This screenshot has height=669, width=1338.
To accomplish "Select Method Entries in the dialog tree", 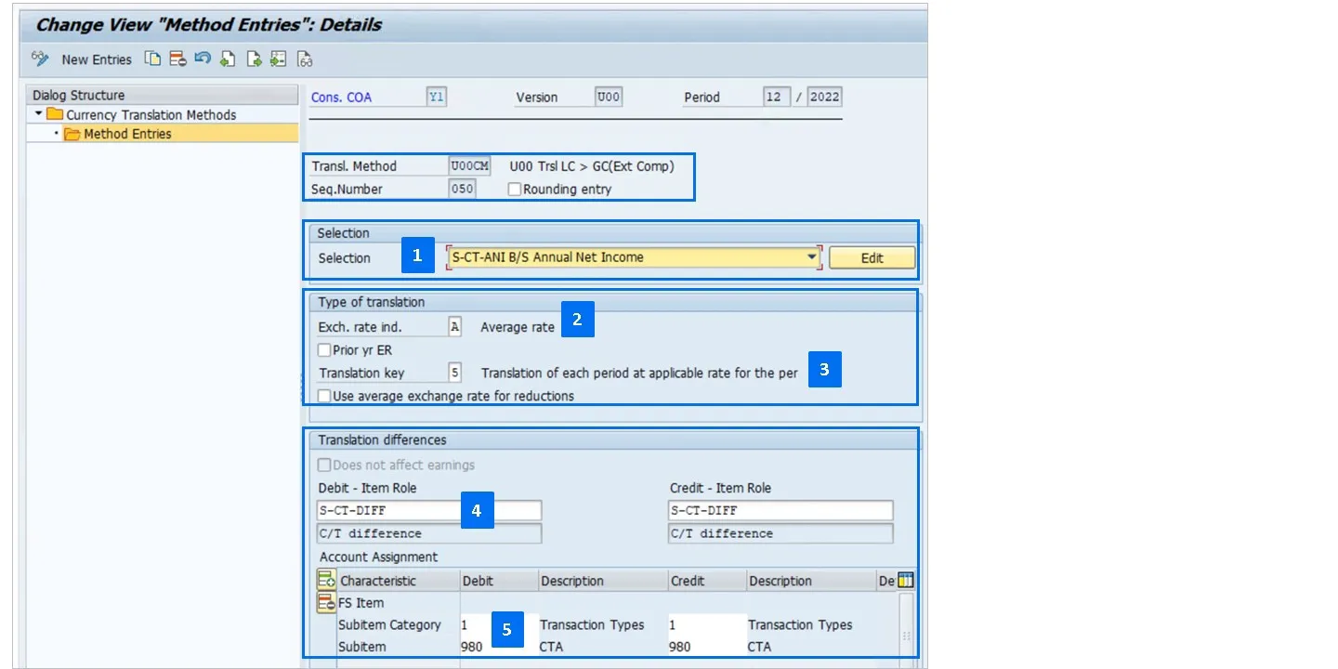I will pyautogui.click(x=127, y=134).
